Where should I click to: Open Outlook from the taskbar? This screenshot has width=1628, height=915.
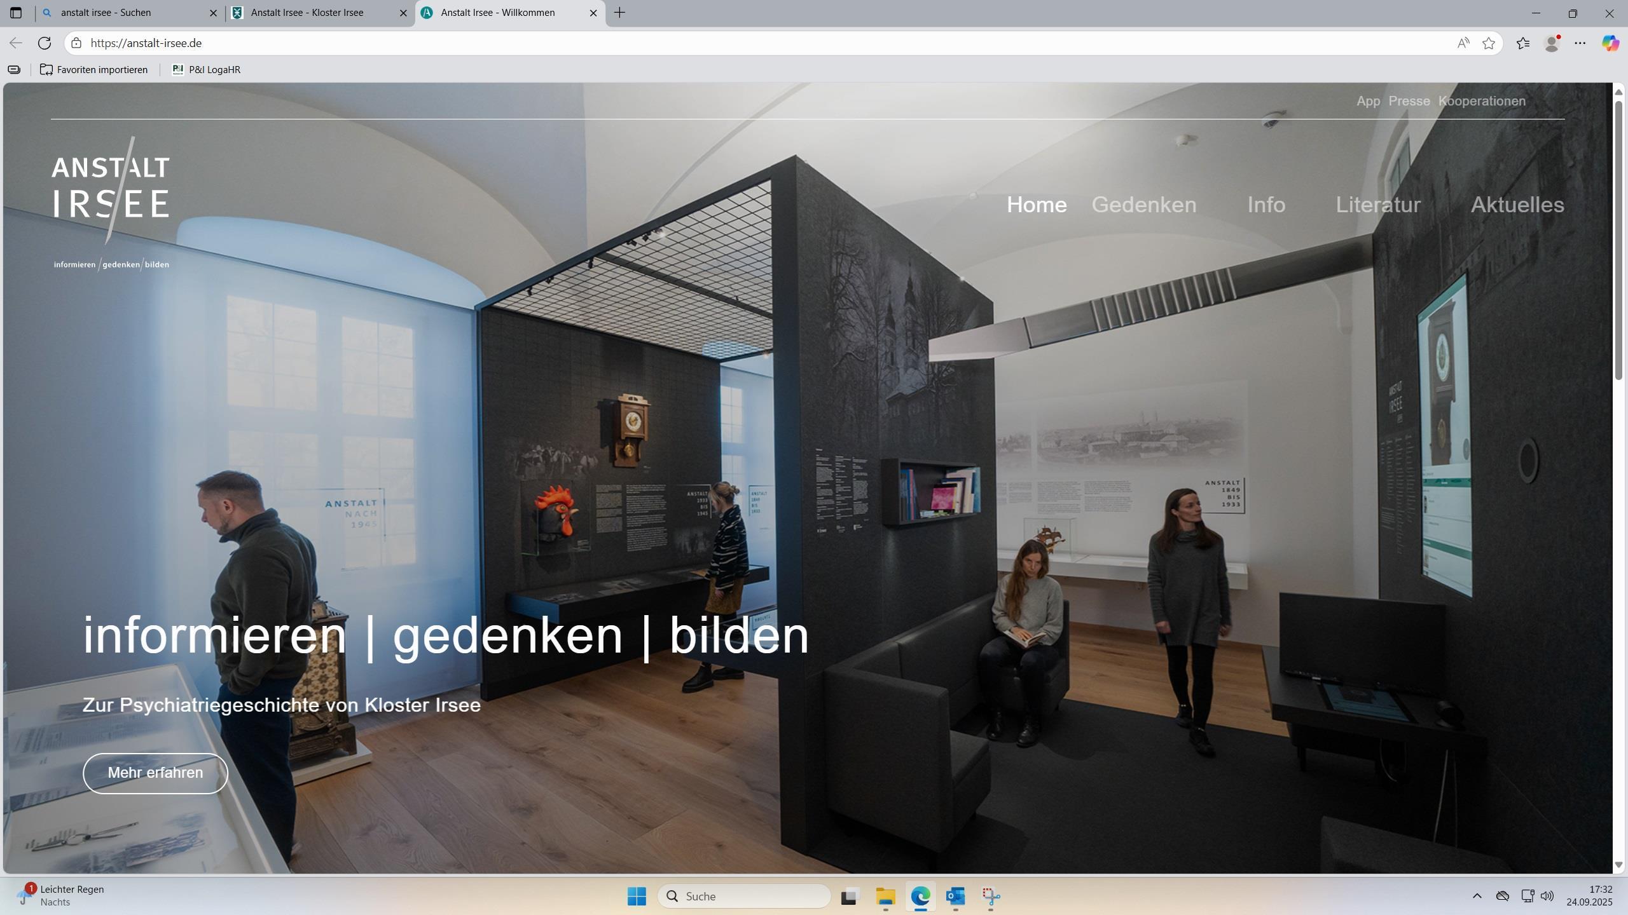click(x=955, y=896)
